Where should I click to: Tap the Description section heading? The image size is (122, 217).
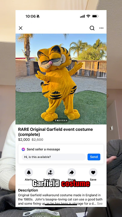click(28, 190)
